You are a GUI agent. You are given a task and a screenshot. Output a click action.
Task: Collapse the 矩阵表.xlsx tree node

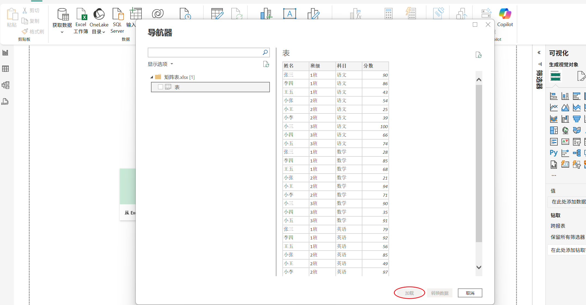tap(152, 77)
